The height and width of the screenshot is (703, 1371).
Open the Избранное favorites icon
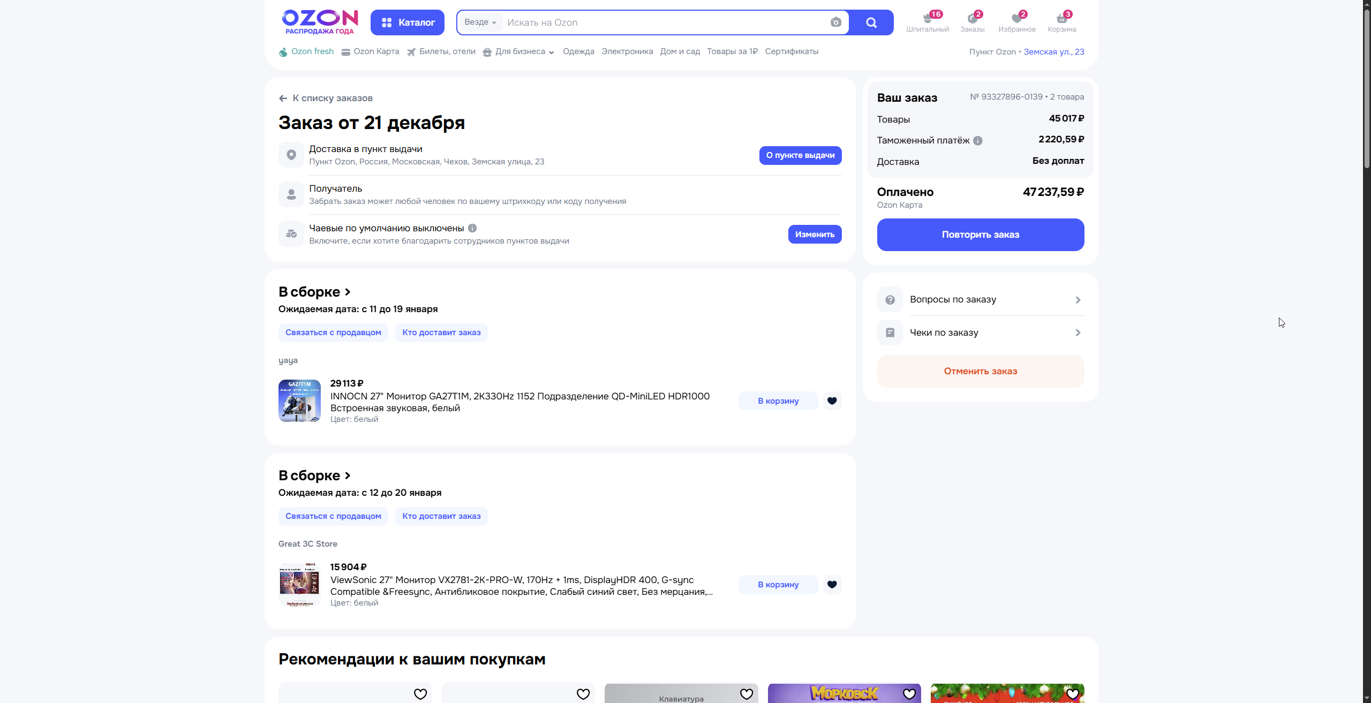pos(1017,22)
